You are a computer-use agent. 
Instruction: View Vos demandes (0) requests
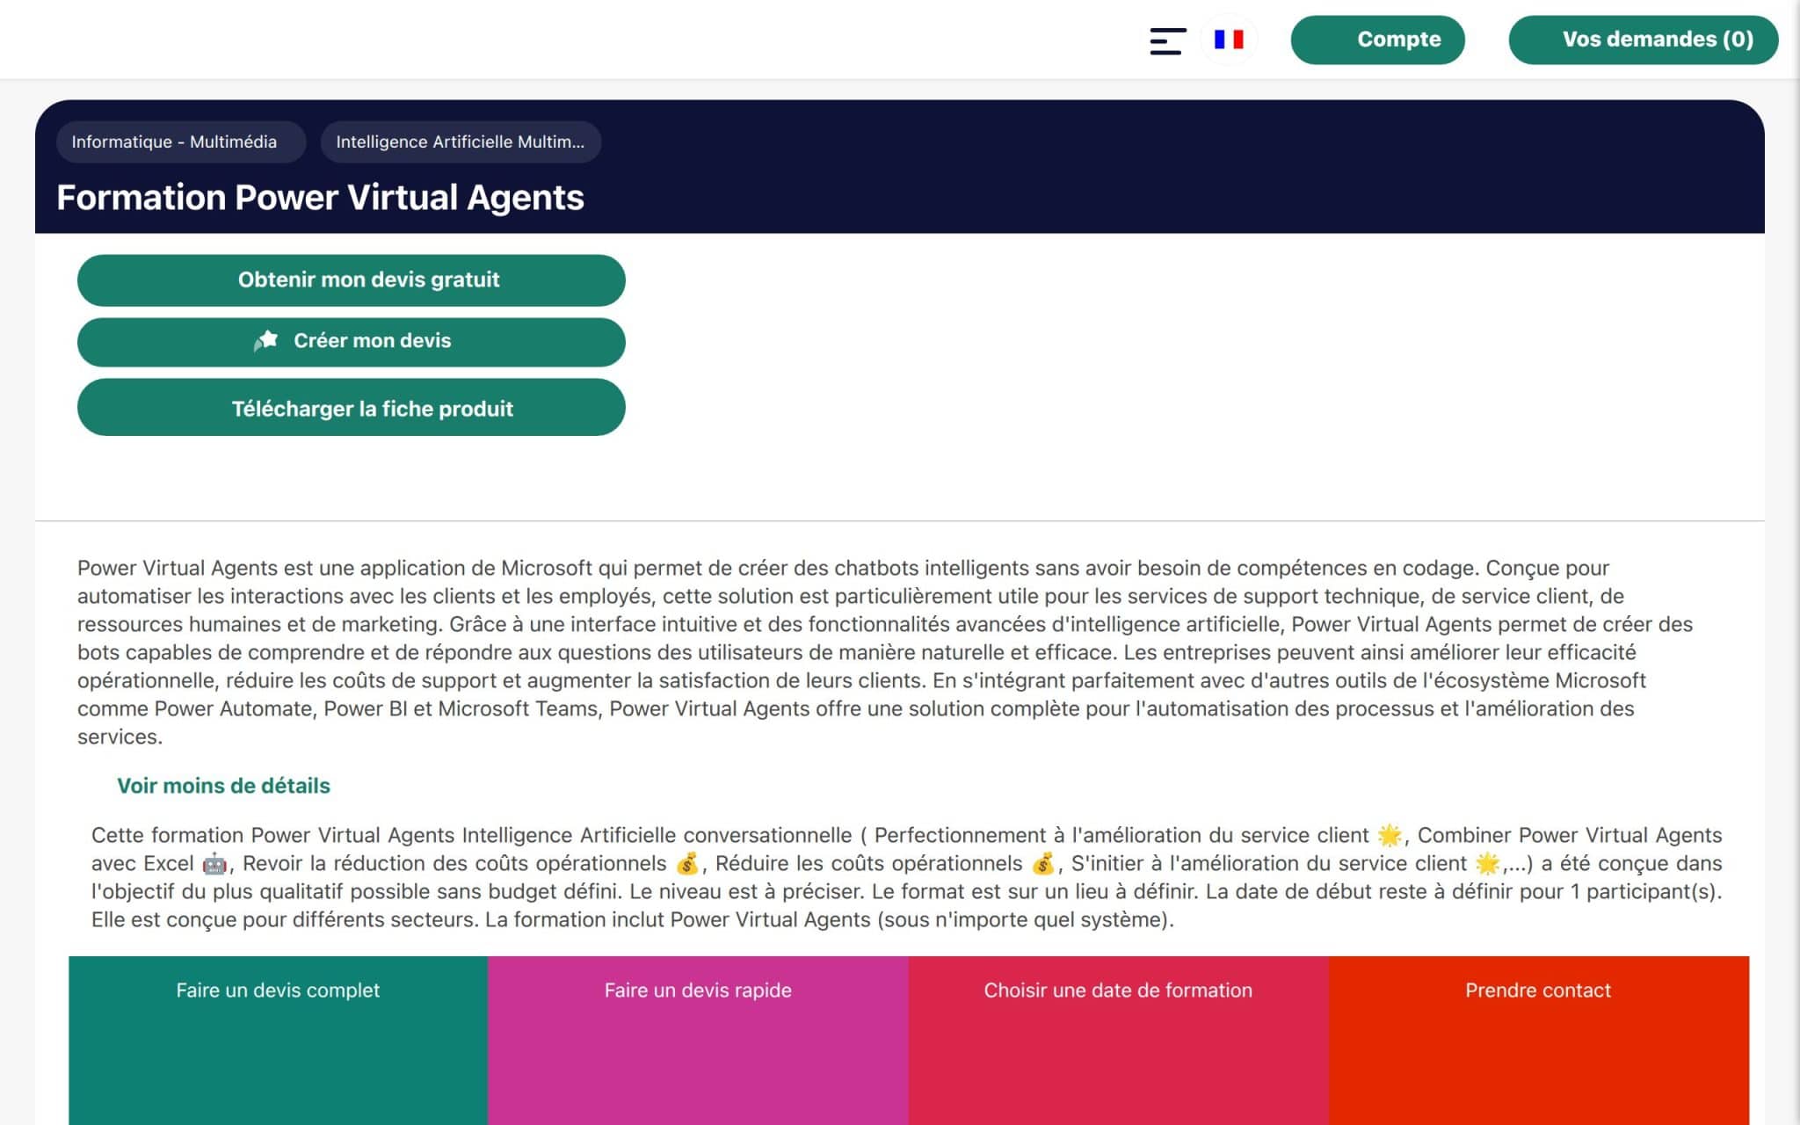1644,40
